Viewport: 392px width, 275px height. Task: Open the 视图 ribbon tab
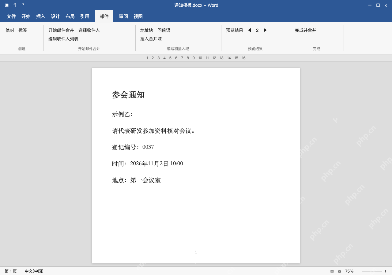[x=138, y=16]
